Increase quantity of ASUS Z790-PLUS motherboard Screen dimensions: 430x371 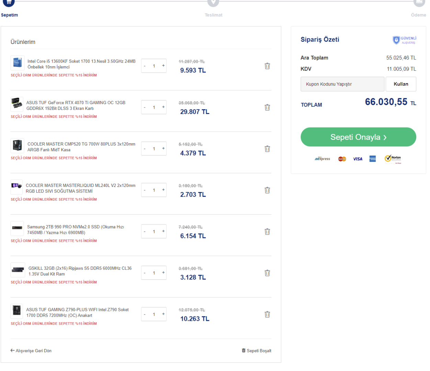(163, 314)
